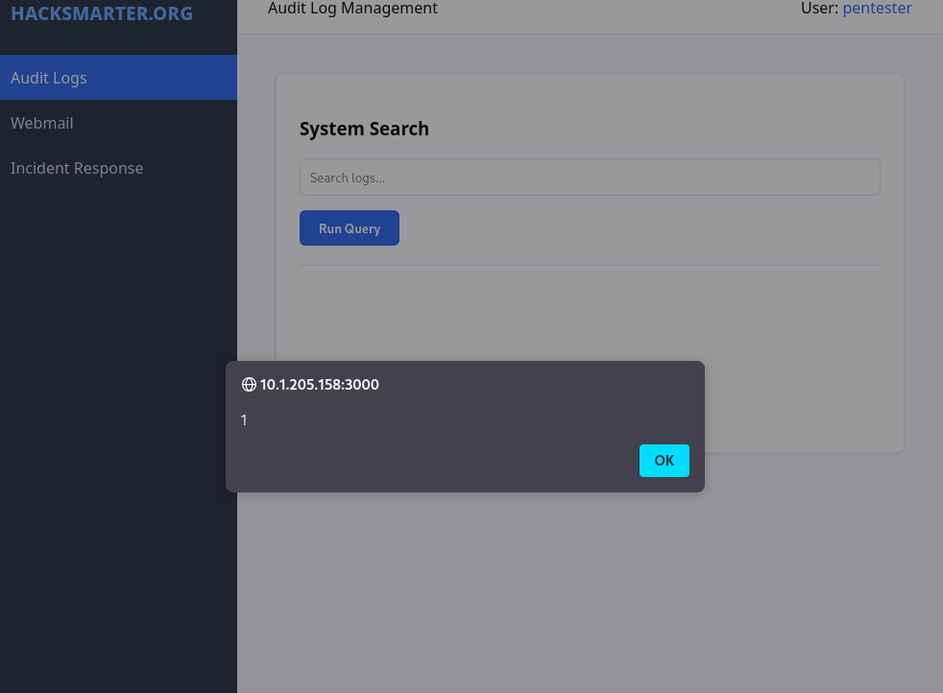Focus the Search logs input field

point(590,177)
